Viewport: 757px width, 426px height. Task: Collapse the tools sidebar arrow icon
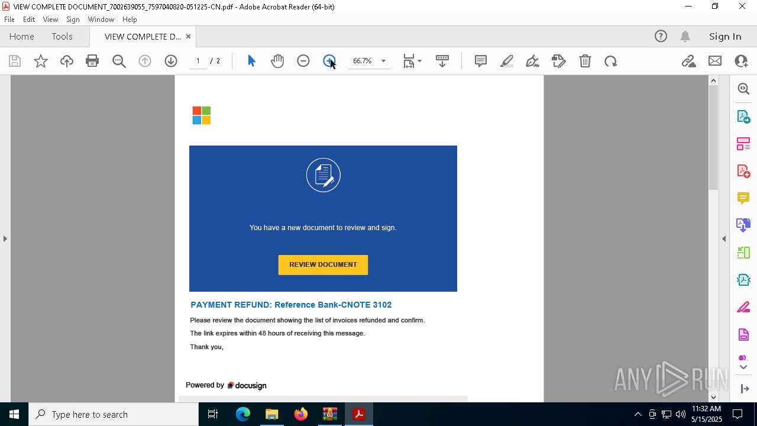tap(745, 389)
